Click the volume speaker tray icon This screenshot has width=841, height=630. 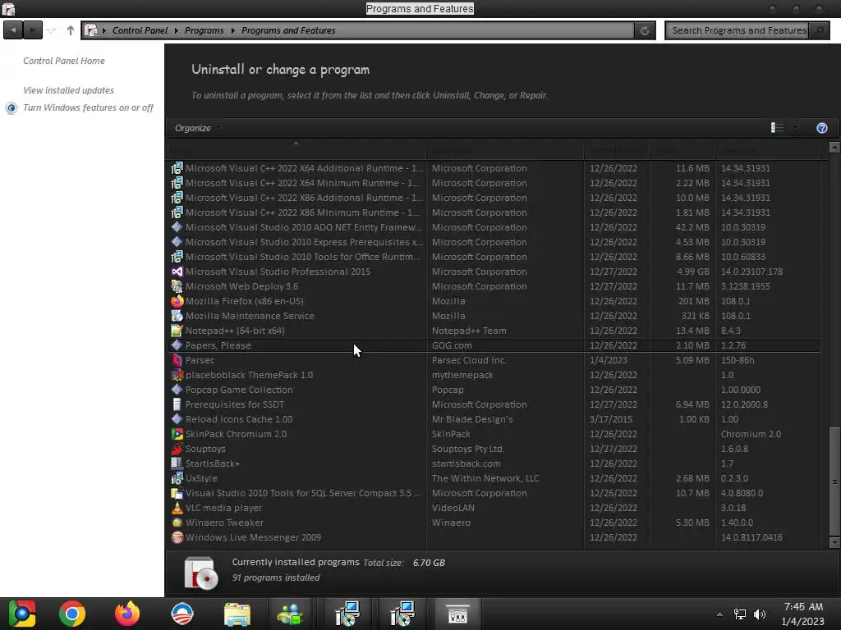pyautogui.click(x=760, y=614)
